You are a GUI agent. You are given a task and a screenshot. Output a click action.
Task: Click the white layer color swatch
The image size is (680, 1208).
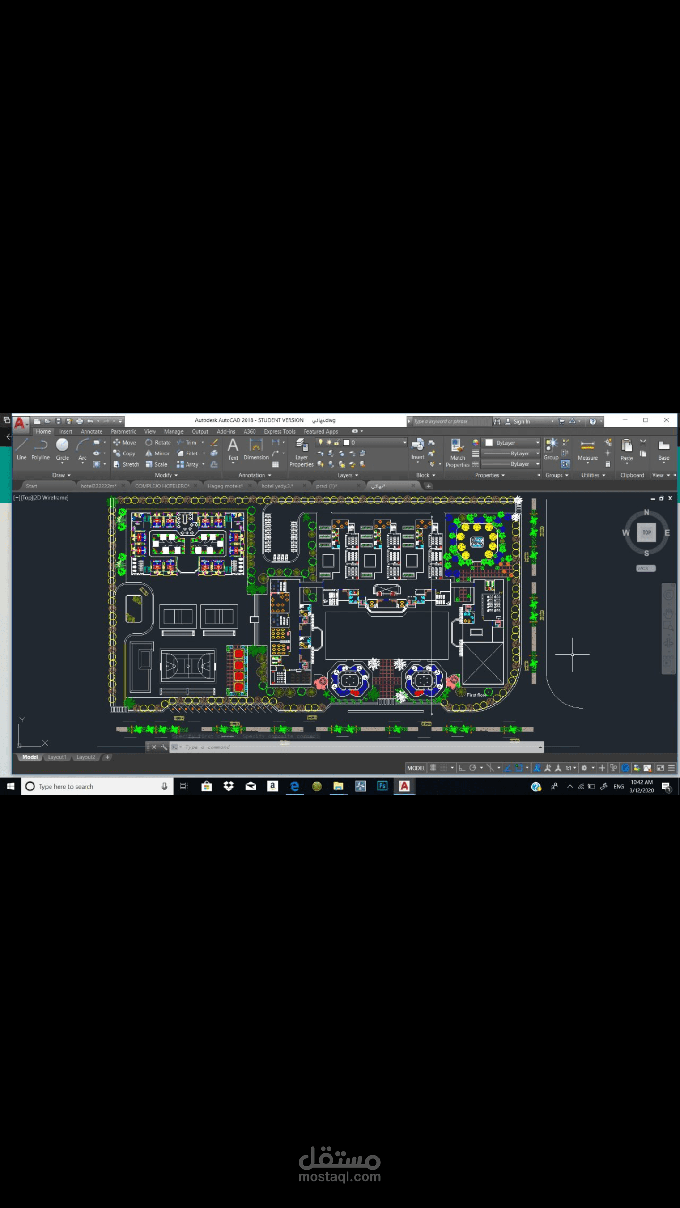click(x=347, y=443)
